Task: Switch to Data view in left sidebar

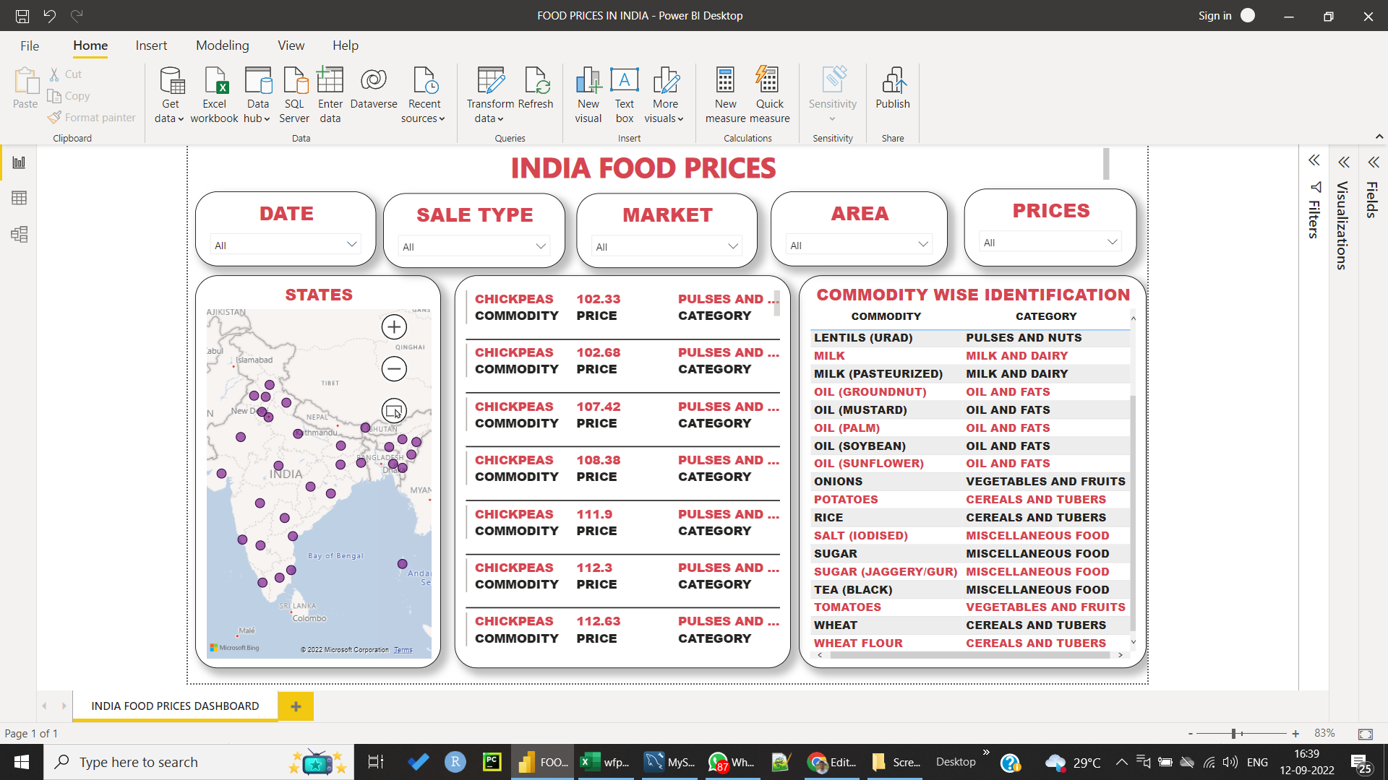Action: click(19, 198)
